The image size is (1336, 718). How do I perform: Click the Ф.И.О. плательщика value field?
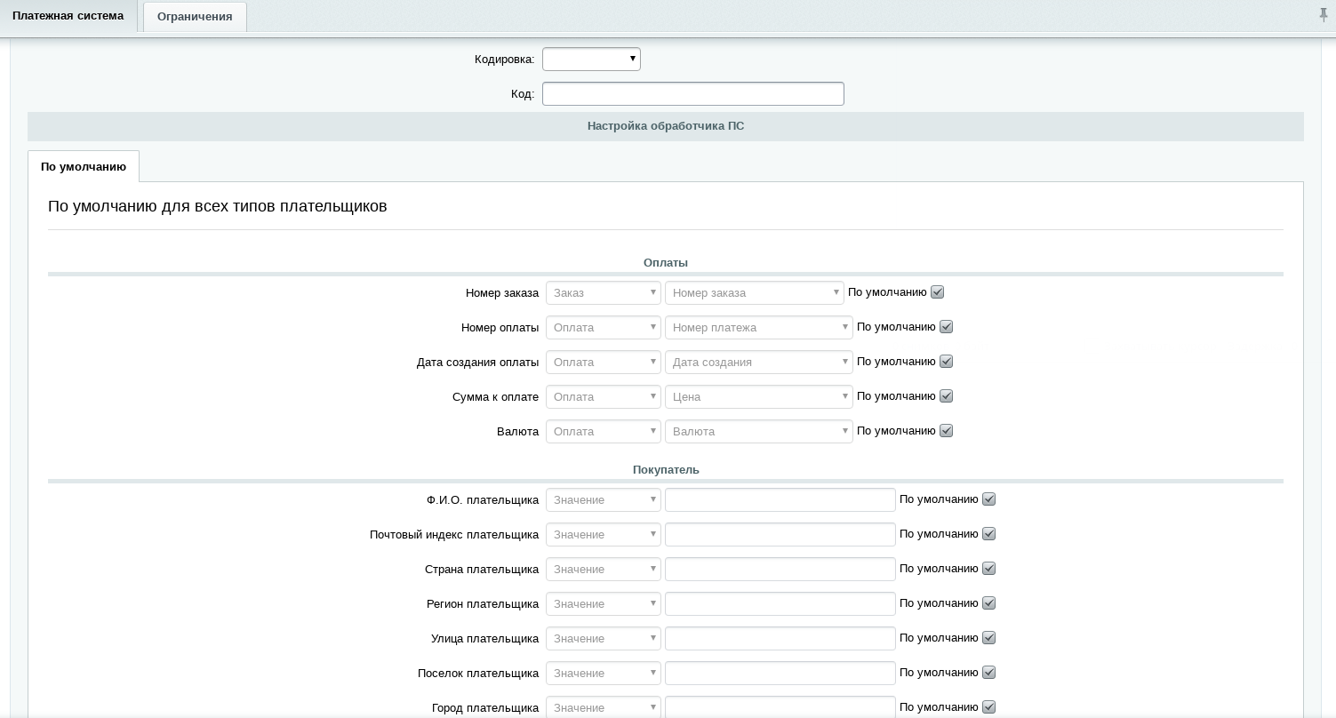(780, 499)
